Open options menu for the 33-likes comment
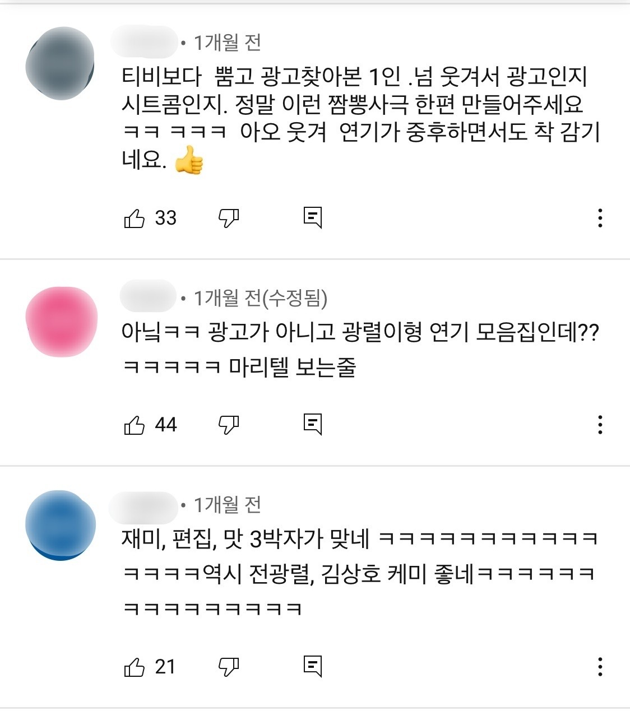Screen dimensions: 630x711 point(600,218)
